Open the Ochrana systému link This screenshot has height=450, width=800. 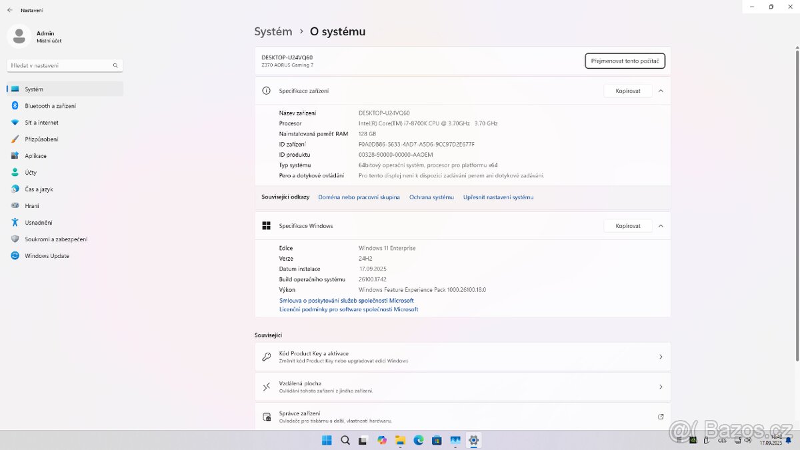(431, 197)
